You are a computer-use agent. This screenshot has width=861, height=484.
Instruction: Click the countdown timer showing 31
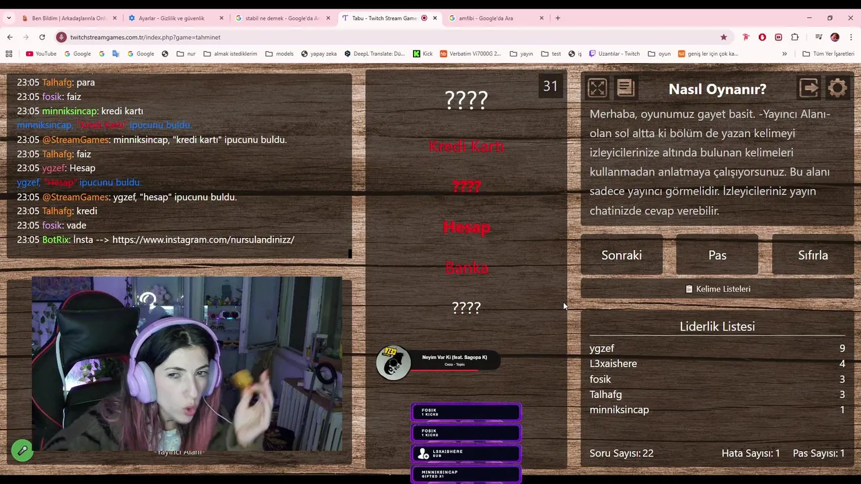(550, 86)
